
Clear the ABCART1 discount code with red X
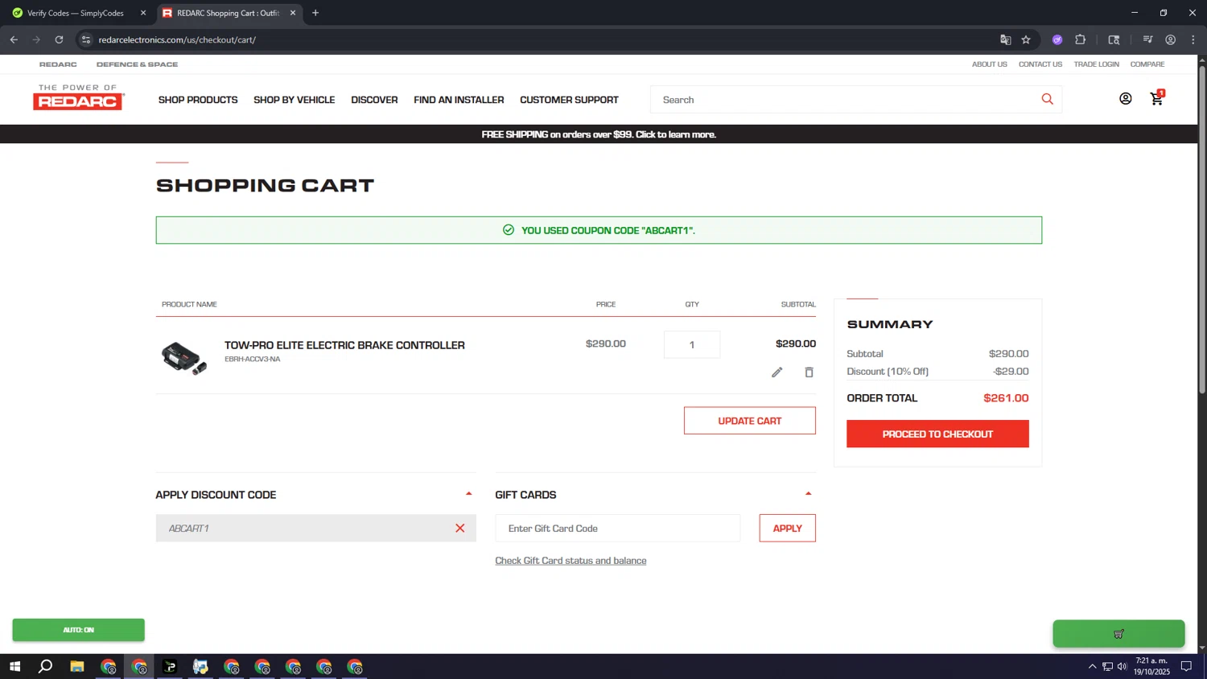(x=460, y=529)
